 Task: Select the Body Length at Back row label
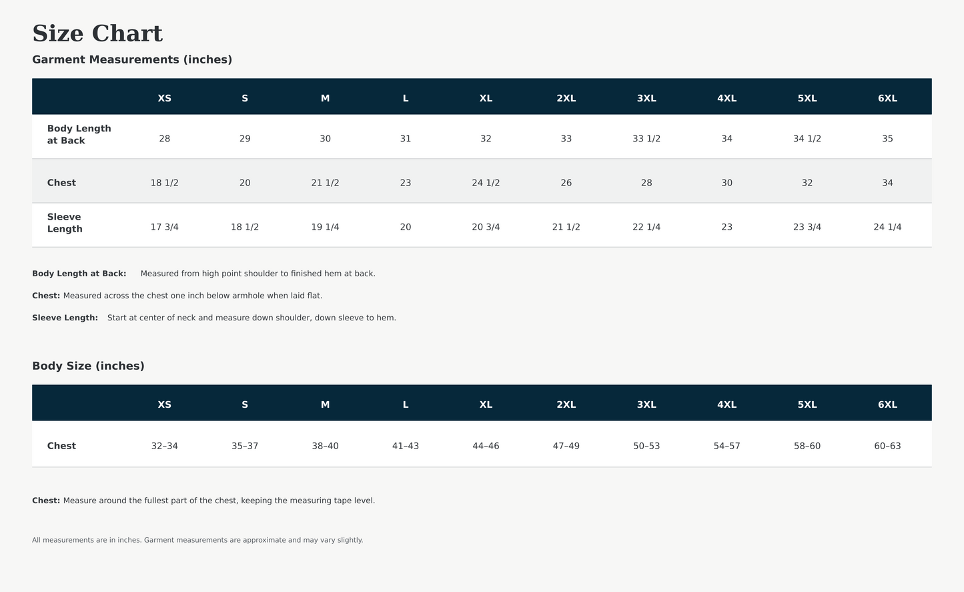click(79, 134)
